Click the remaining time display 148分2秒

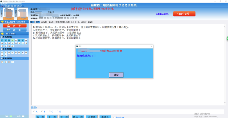(184, 14)
